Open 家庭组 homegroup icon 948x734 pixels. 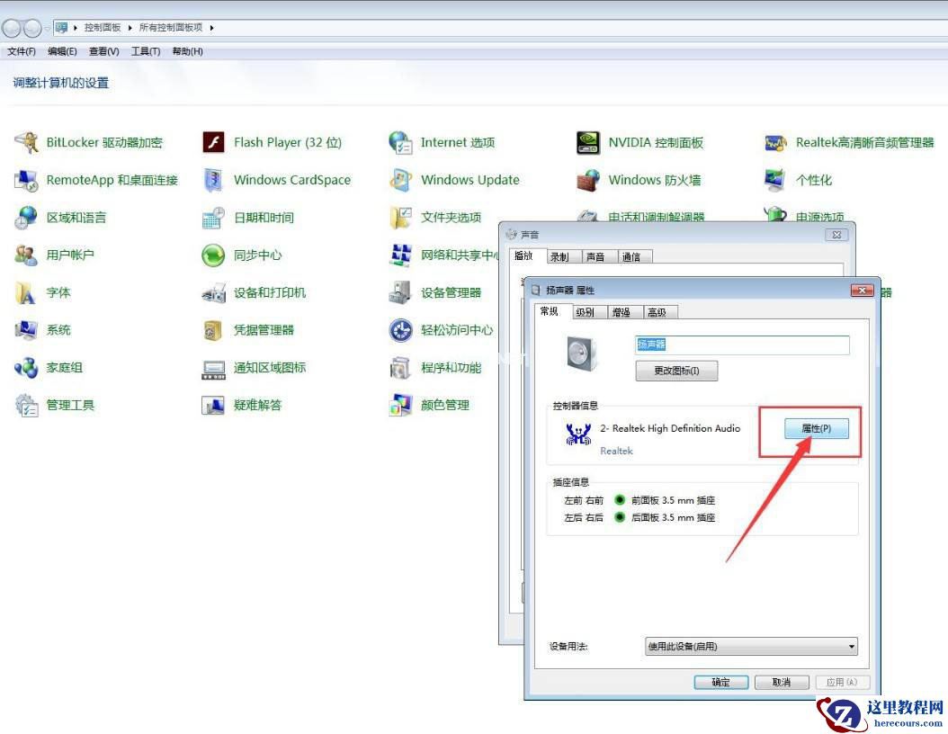tap(27, 368)
